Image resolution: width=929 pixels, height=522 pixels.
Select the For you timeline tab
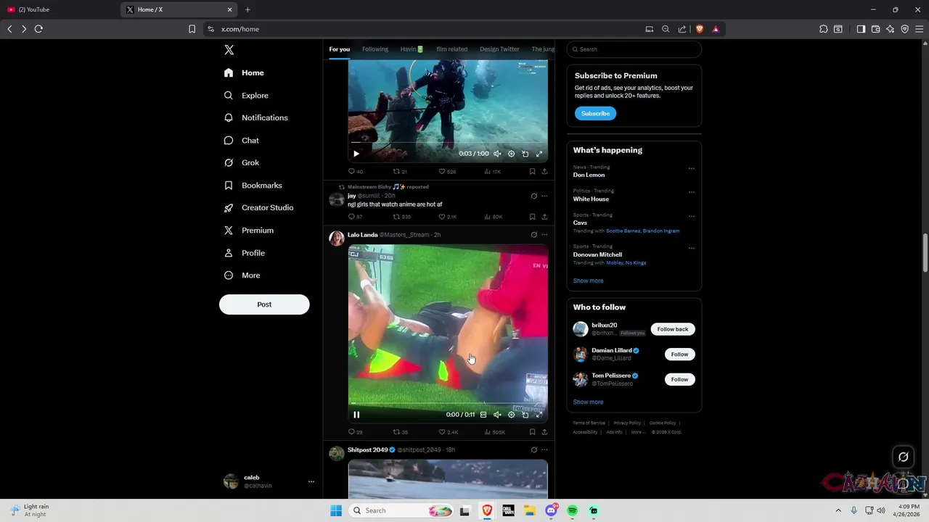click(339, 49)
